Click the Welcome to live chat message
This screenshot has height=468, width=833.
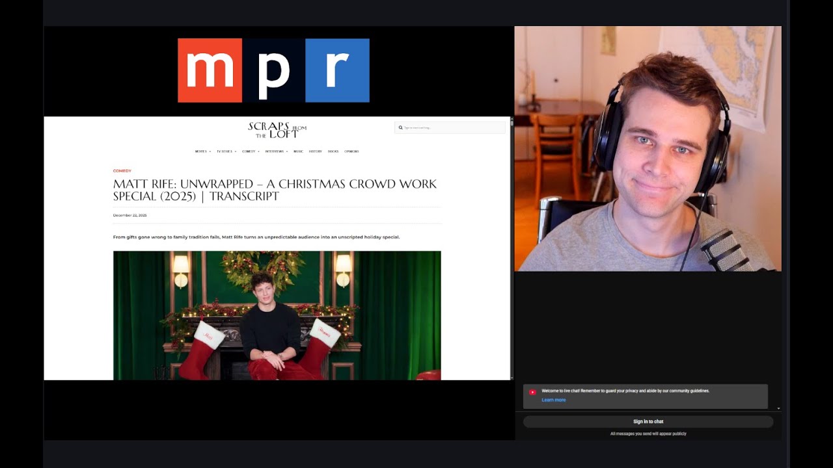[625, 391]
